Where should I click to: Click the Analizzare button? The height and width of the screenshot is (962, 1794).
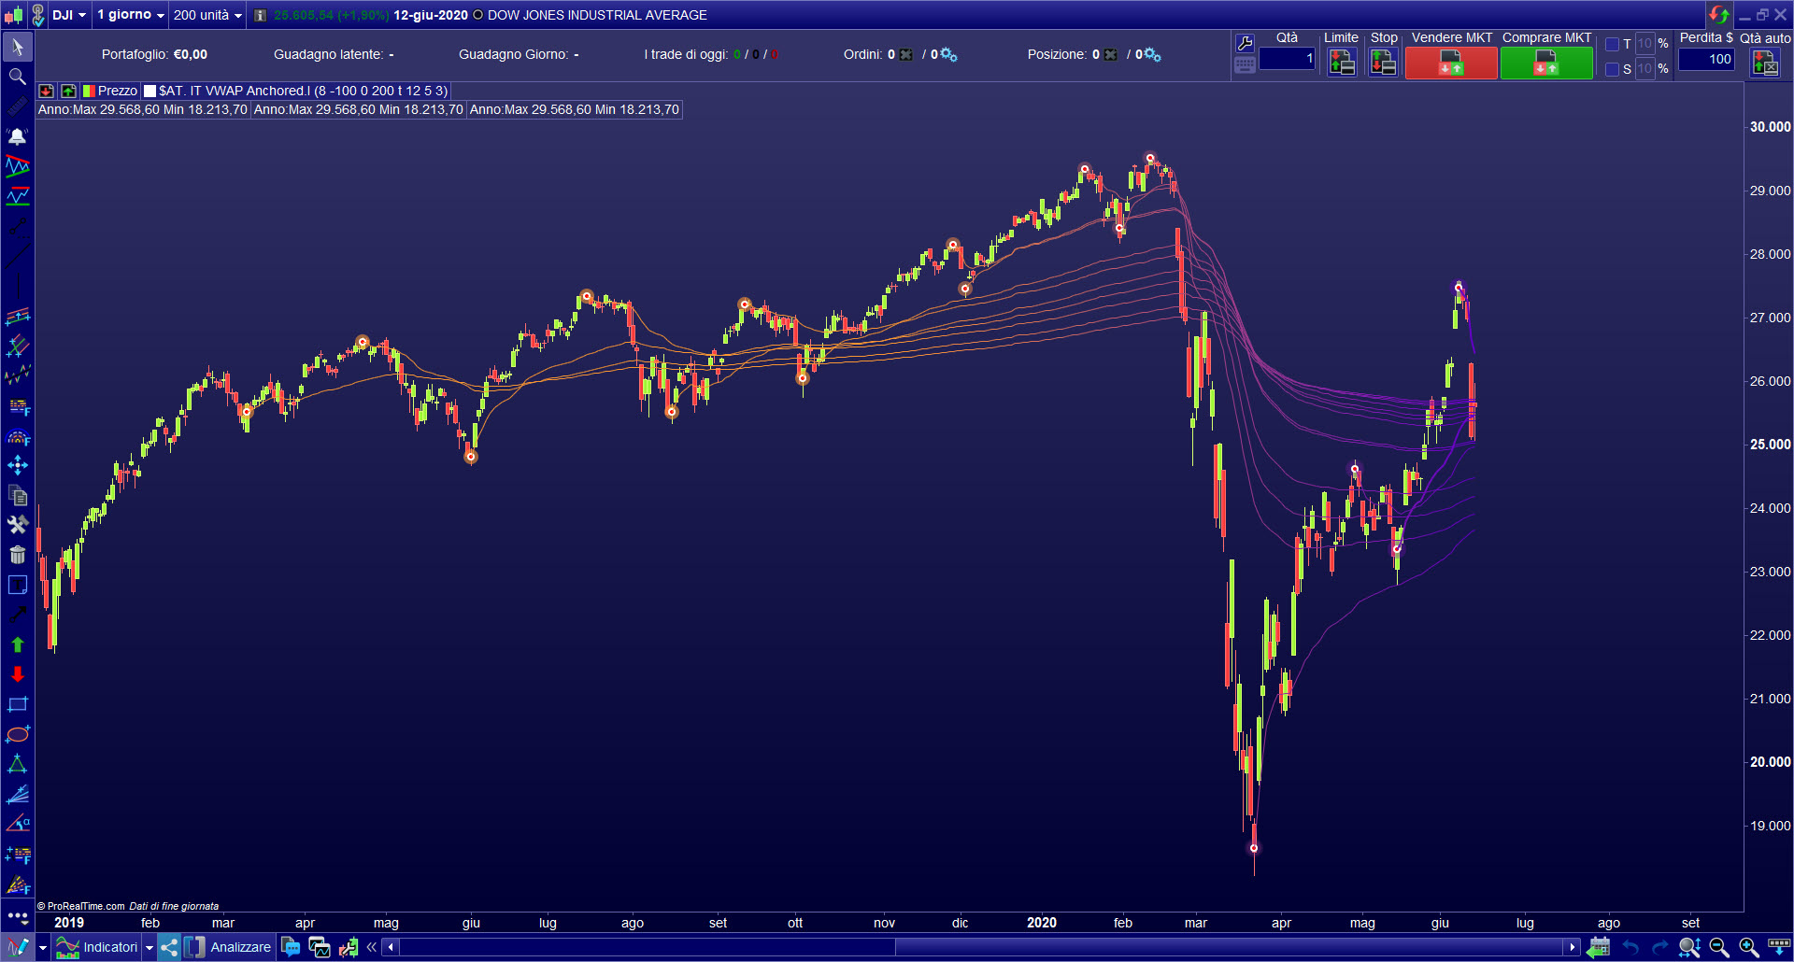click(229, 947)
